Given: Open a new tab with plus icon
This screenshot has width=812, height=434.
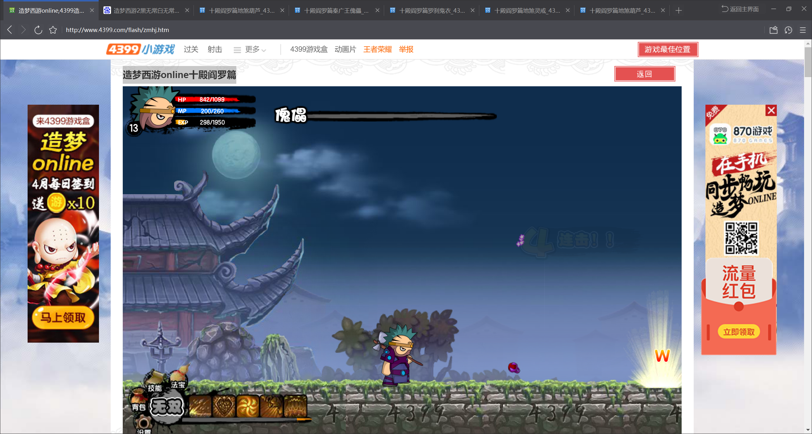Looking at the screenshot, I should tap(678, 10).
